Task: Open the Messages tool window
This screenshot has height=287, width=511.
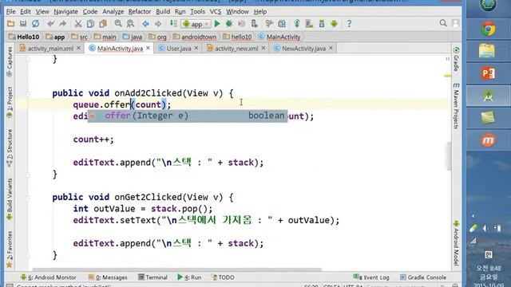Action: 108,277
